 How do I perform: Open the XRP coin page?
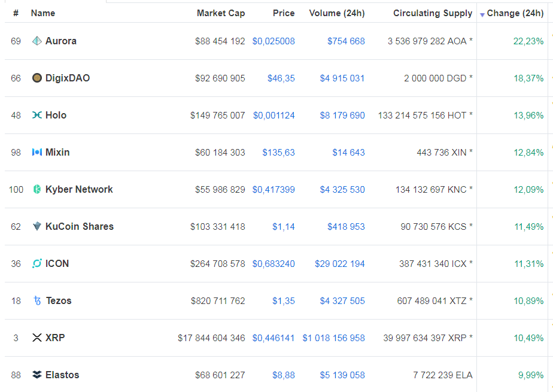coord(55,338)
